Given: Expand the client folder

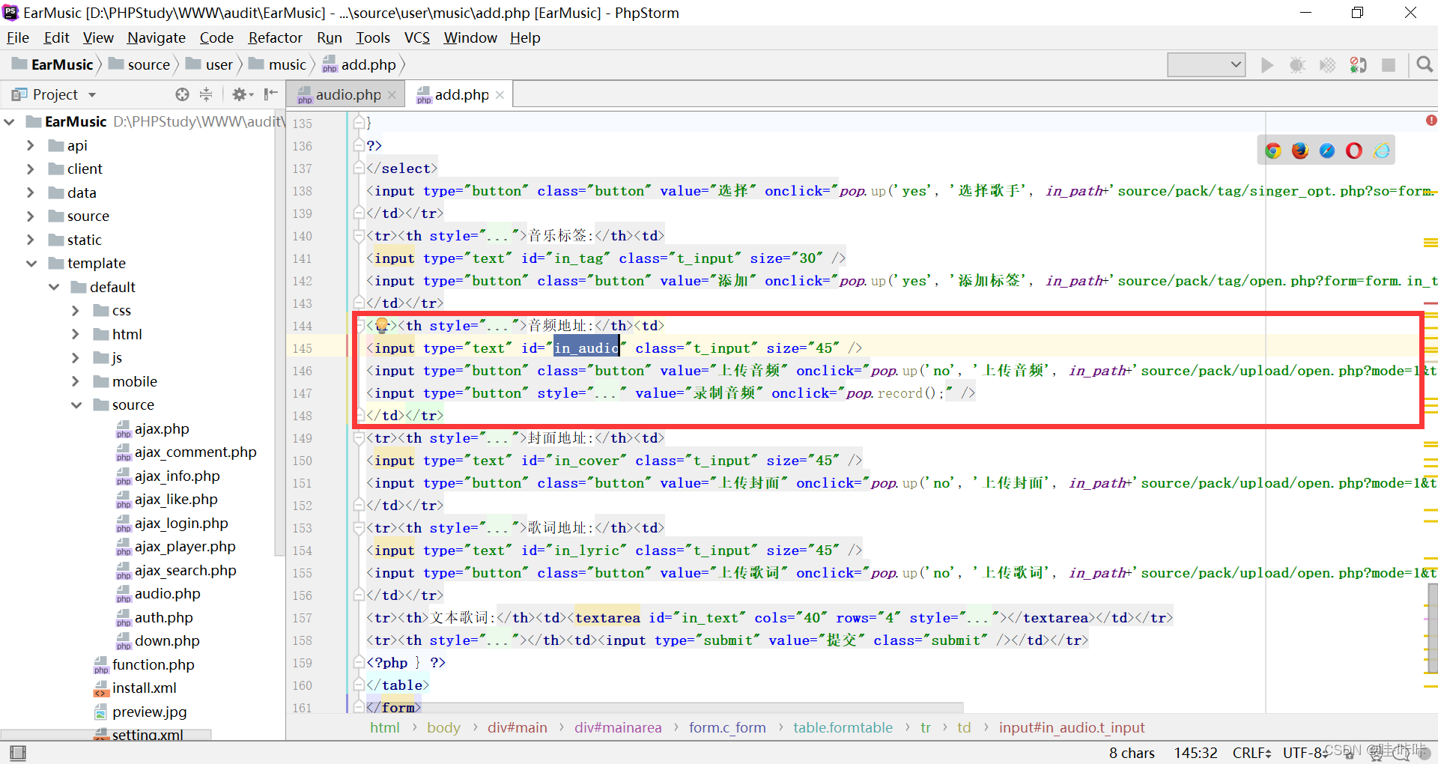Looking at the screenshot, I should pyautogui.click(x=31, y=169).
